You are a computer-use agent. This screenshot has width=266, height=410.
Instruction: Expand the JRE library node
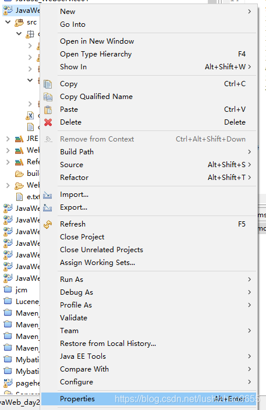(x=8, y=139)
